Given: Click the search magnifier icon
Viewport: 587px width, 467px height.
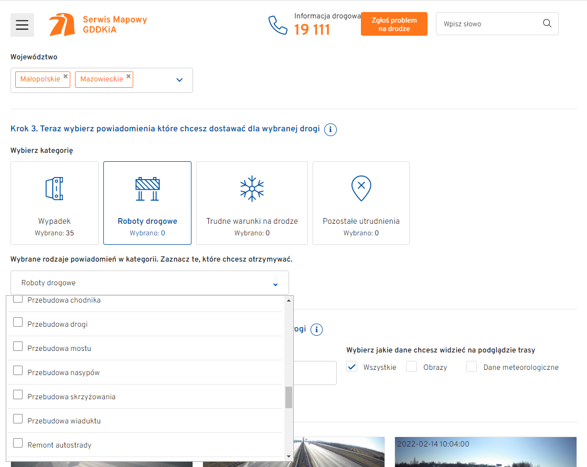Looking at the screenshot, I should tap(547, 24).
